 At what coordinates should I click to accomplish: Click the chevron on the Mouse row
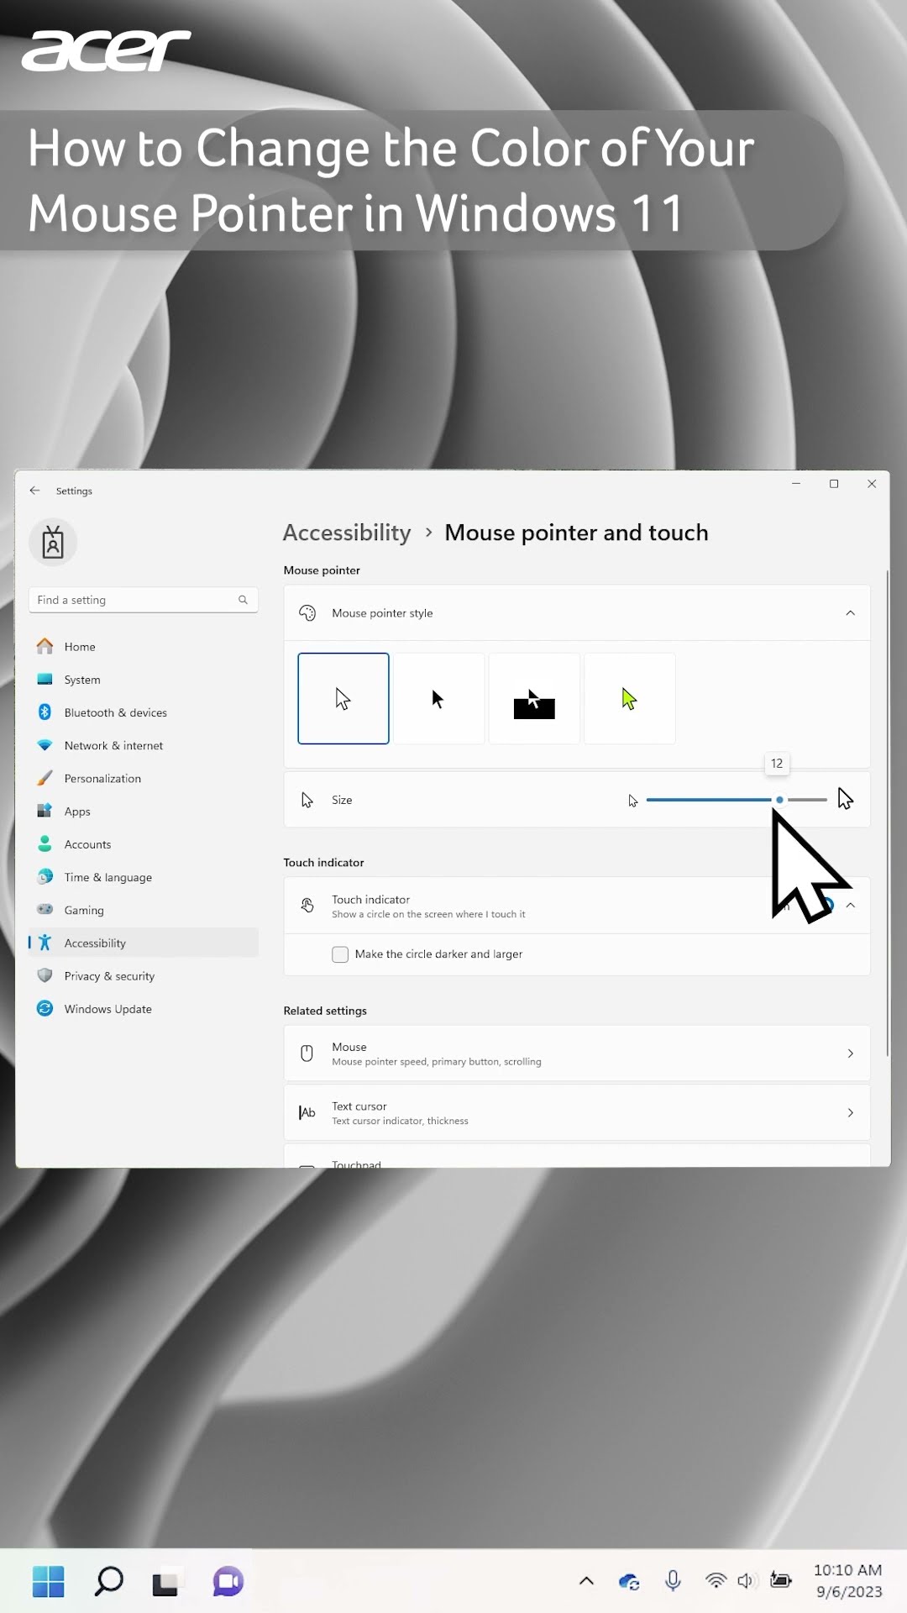pos(851,1053)
